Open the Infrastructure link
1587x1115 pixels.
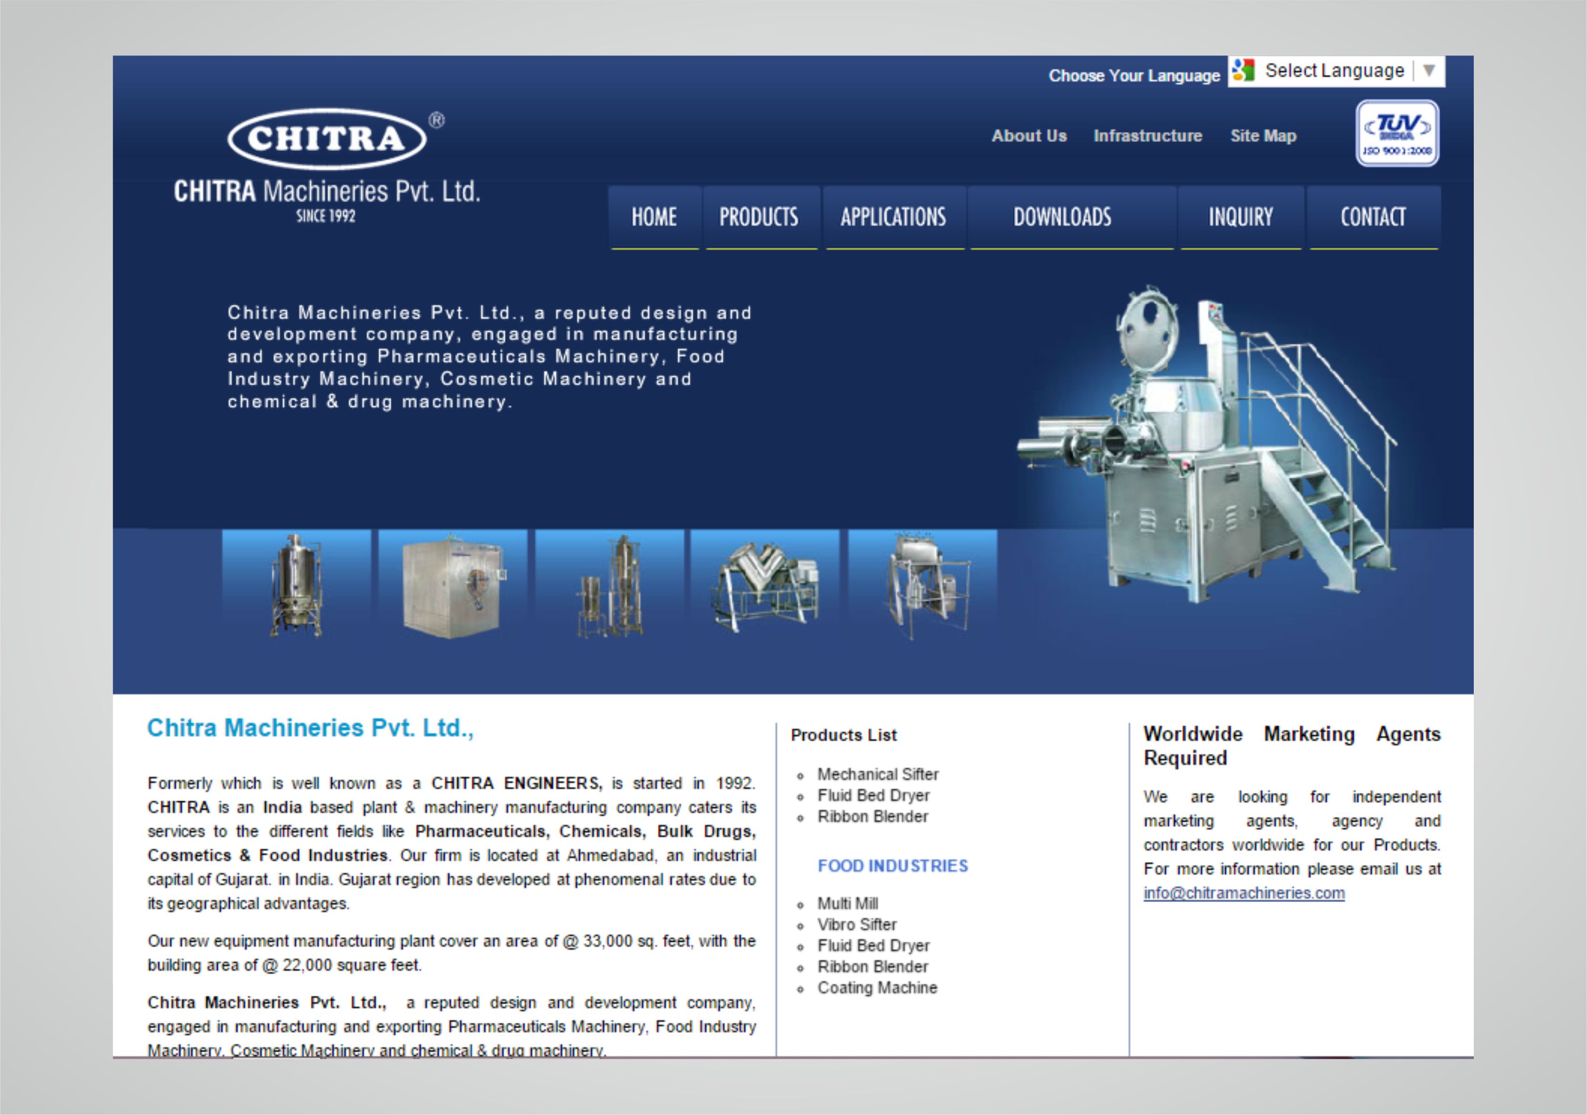point(1148,136)
